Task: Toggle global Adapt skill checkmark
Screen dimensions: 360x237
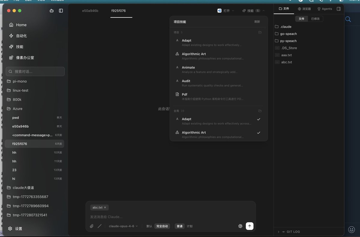Action: click(x=259, y=119)
